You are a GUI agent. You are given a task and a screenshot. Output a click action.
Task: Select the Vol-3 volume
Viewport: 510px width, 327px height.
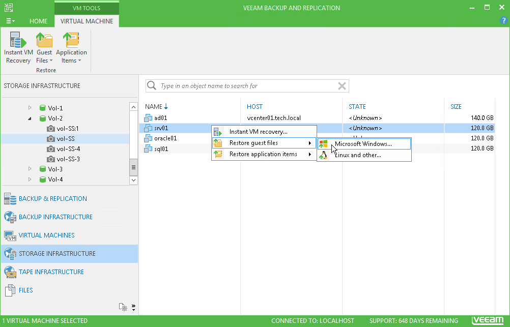(51, 169)
